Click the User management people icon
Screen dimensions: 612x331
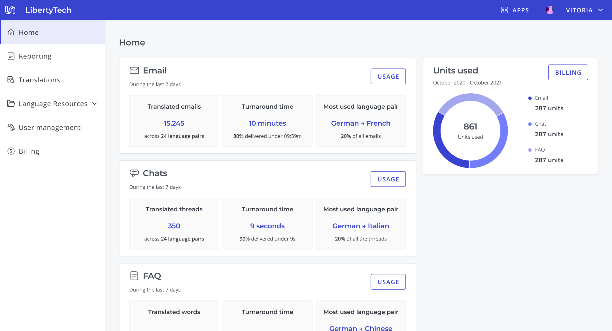coord(11,127)
